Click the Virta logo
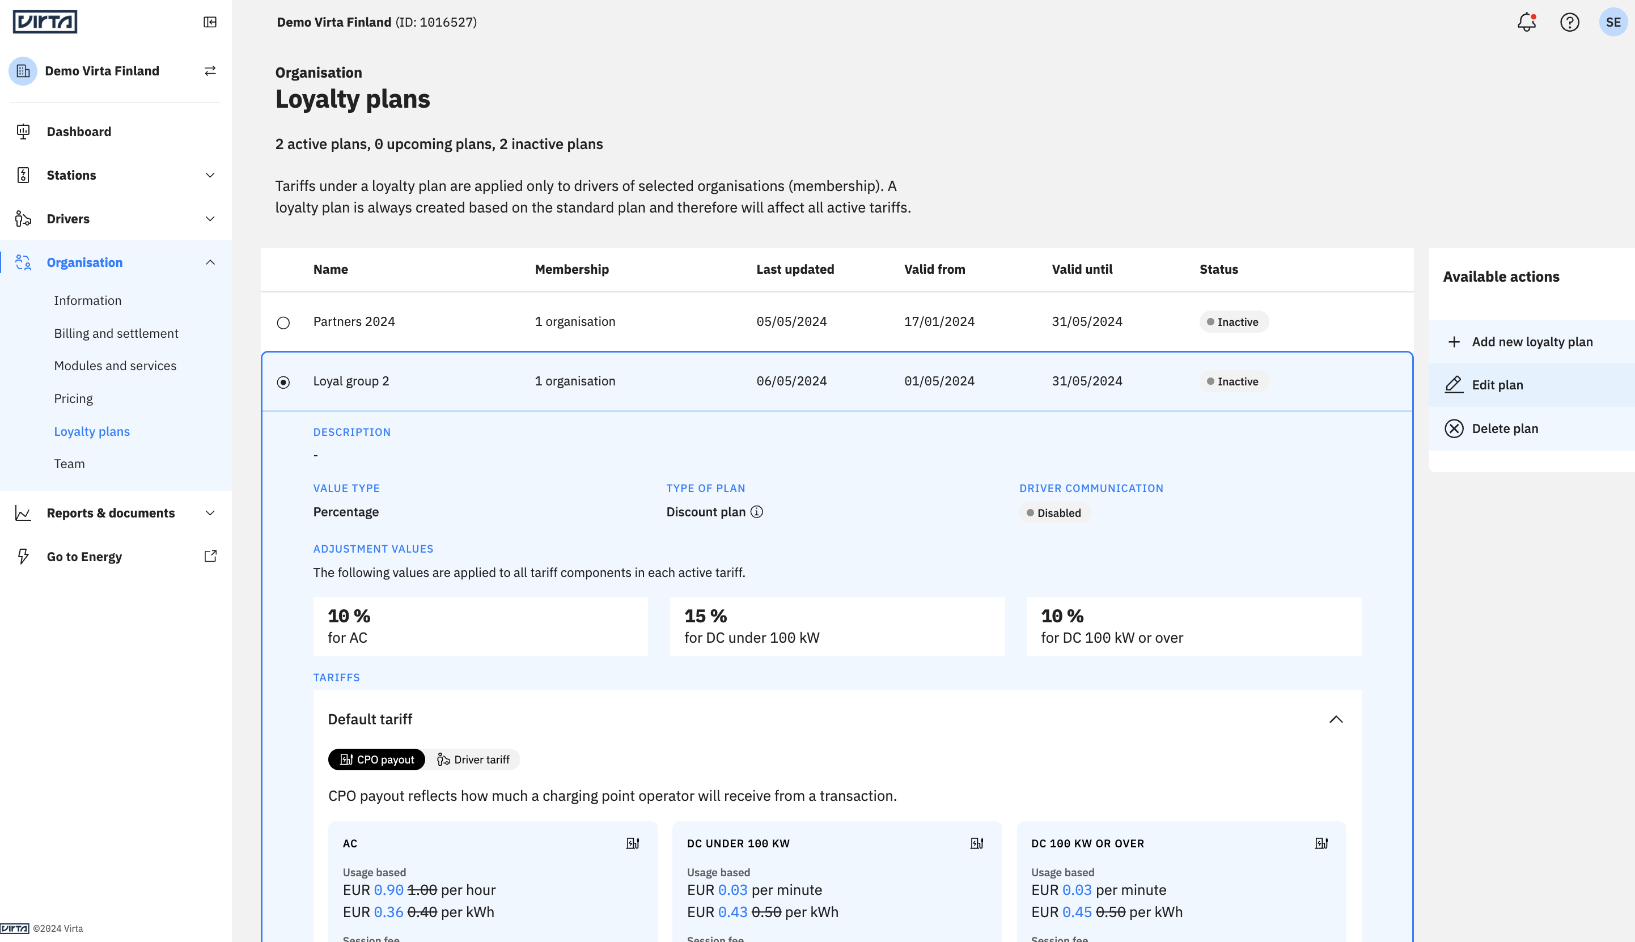The height and width of the screenshot is (942, 1635). pyautogui.click(x=45, y=22)
